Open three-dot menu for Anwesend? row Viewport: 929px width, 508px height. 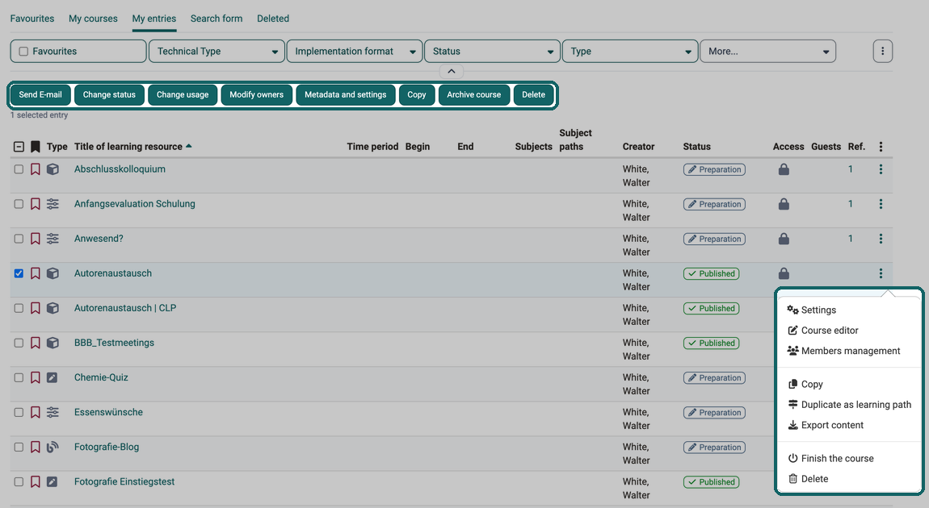click(881, 239)
